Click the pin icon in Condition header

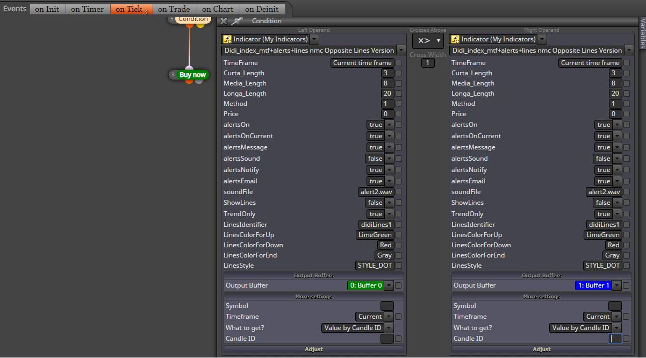tap(236, 21)
